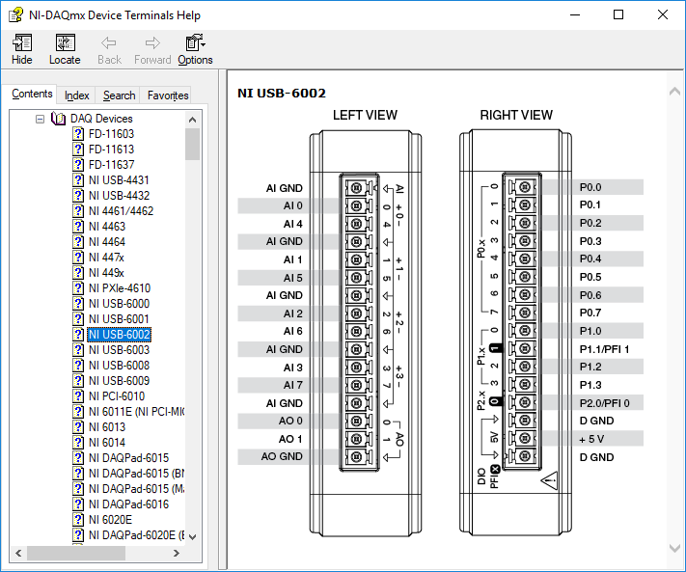Click the help icon beside NI PCI-6010
This screenshot has width=686, height=572.
[78, 396]
